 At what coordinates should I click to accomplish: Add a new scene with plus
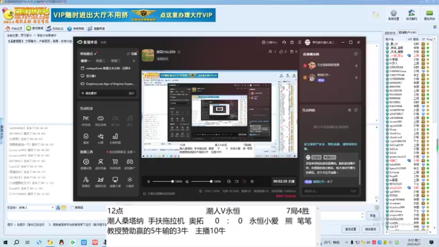point(134,61)
